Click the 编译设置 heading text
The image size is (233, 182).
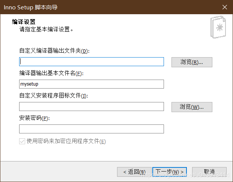pyautogui.click(x=24, y=22)
